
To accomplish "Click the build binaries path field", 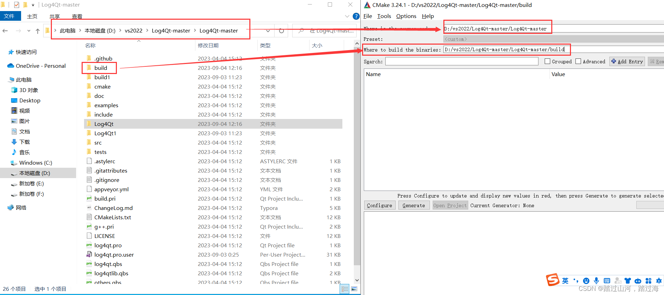I will pos(554,49).
